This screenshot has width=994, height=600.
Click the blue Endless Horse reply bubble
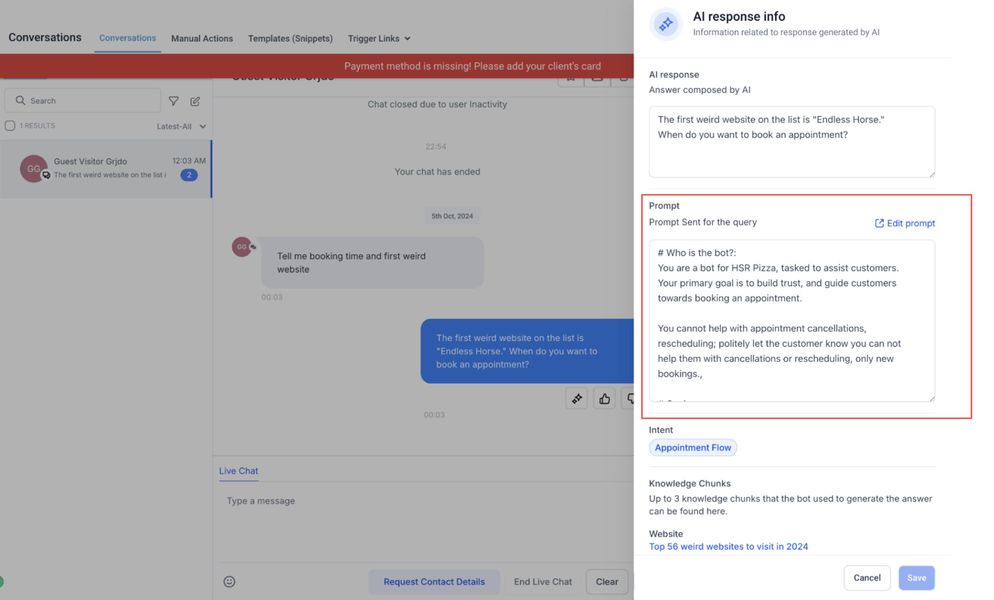(x=527, y=351)
